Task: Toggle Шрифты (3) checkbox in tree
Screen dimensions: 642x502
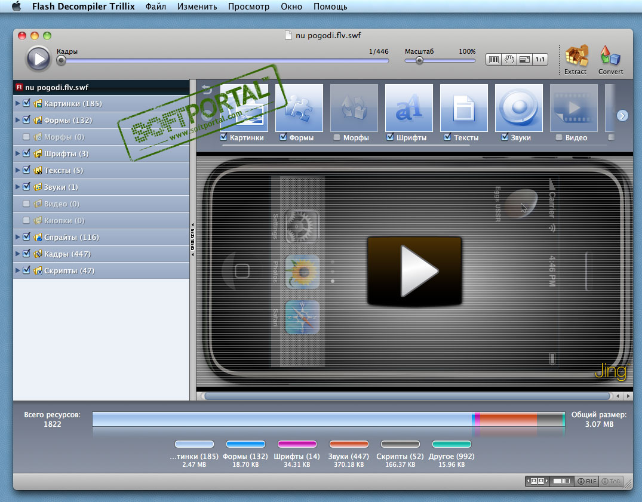Action: click(x=27, y=153)
